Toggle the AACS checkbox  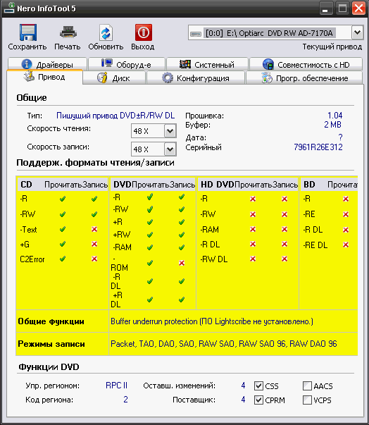(x=307, y=386)
